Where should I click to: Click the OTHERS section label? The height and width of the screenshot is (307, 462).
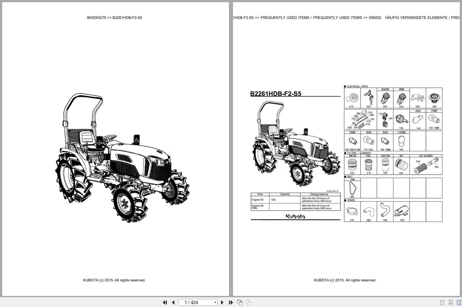coord(351,200)
